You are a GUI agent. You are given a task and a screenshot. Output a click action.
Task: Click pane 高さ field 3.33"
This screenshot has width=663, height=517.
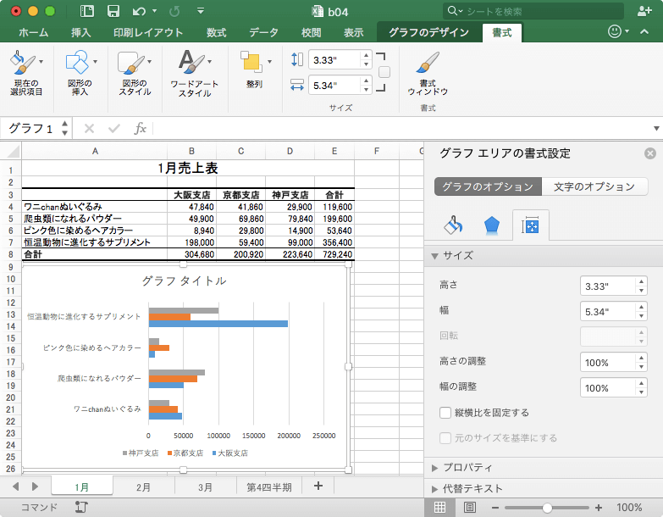pyautogui.click(x=608, y=286)
